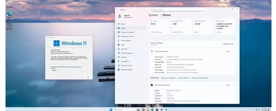
Task: Show hidden icons in the system tray
Action: tap(253, 110)
